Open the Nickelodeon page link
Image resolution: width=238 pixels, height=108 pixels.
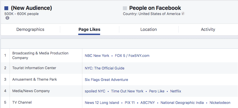(220, 103)
